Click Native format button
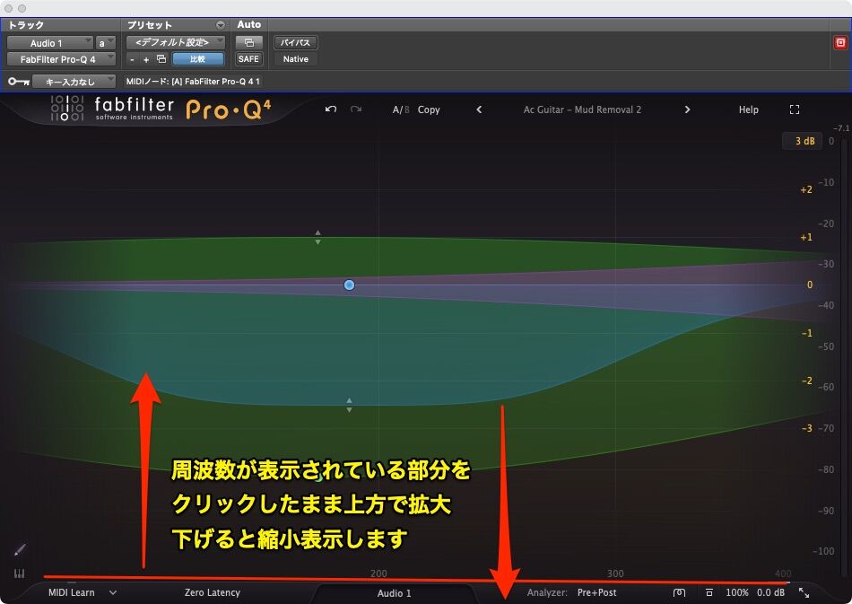852x604 pixels. 296,58
